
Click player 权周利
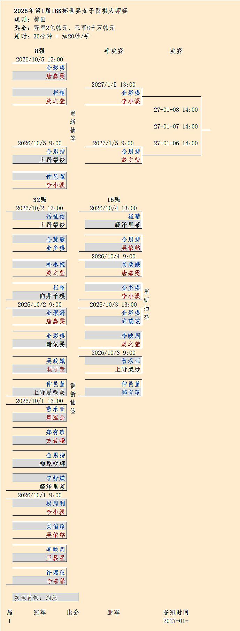click(56, 504)
